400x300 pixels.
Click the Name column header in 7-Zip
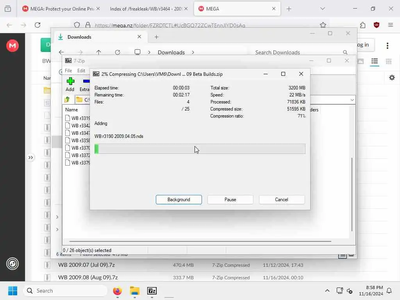pyautogui.click(x=71, y=110)
